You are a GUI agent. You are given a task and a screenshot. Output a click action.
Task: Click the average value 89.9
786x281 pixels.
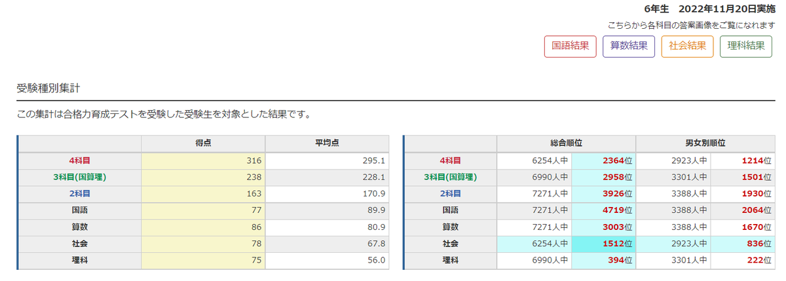(376, 210)
